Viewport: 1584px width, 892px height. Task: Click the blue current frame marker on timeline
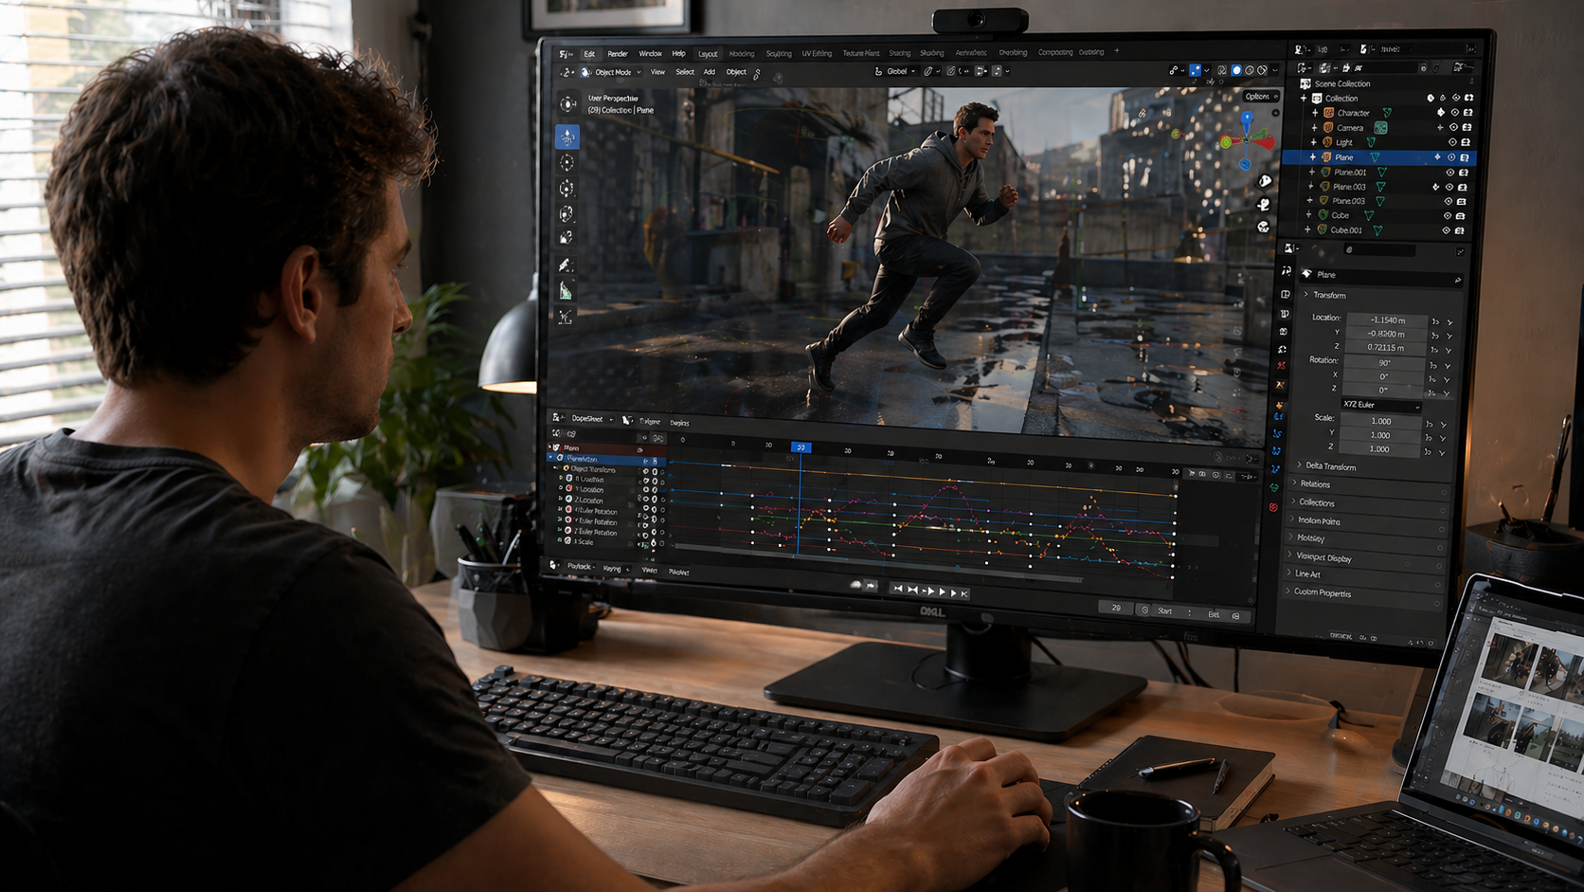801,447
